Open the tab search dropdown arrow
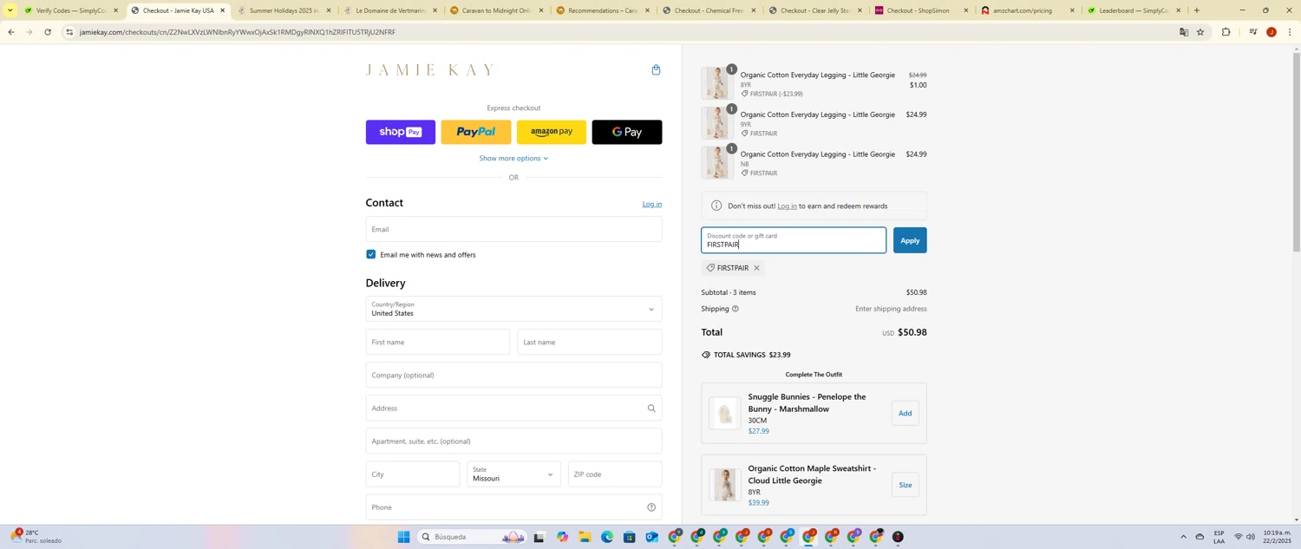Image resolution: width=1301 pixels, height=549 pixels. 10,10
